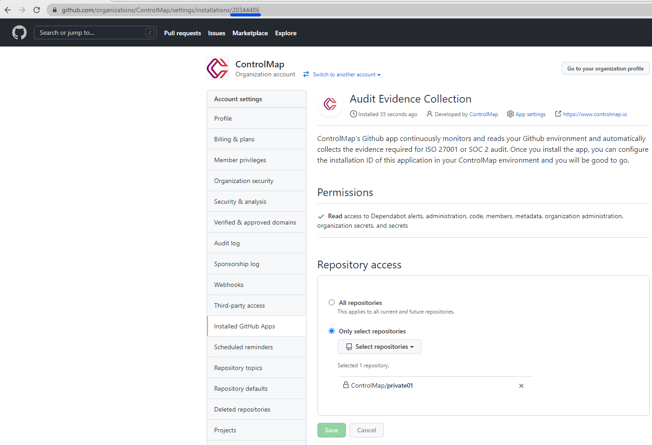Remove ControlMap/private01 with the X
This screenshot has width=652, height=445.
[521, 385]
